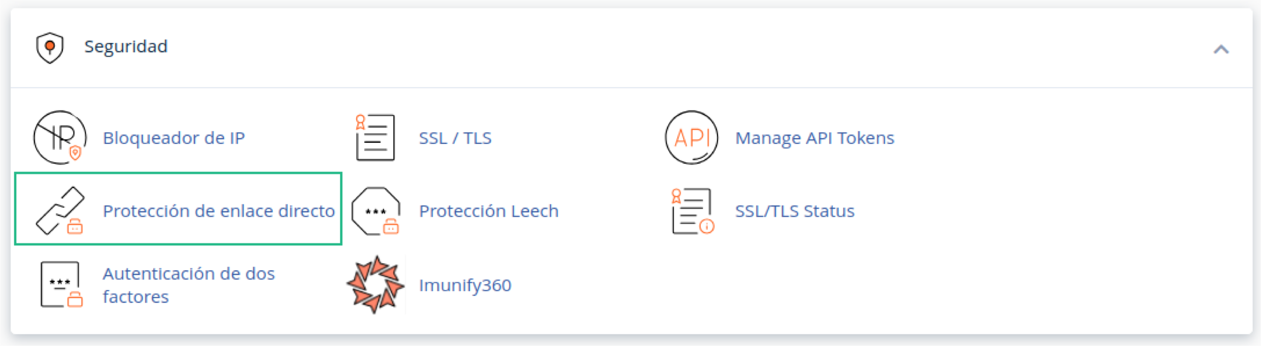Go to Manage API Tokens
The image size is (1261, 346).
click(x=814, y=138)
